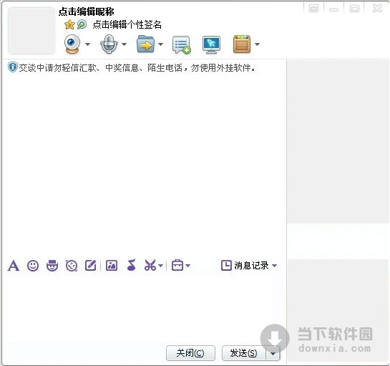This screenshot has width=390, height=366.
Task: Expand the briefcase tools dropdown arrow
Action: pyautogui.click(x=187, y=266)
